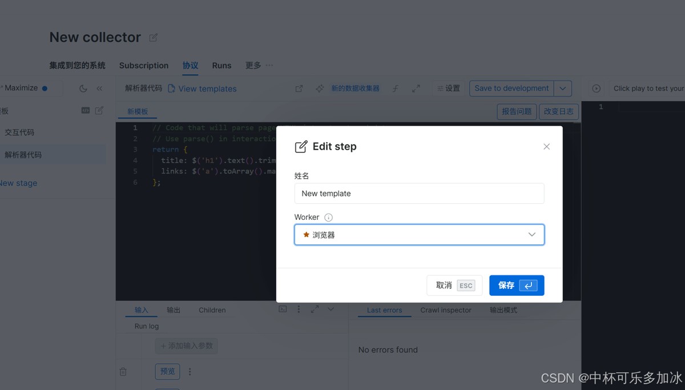Click line number 1 in the right test panel
This screenshot has height=390, width=685.
(601, 107)
